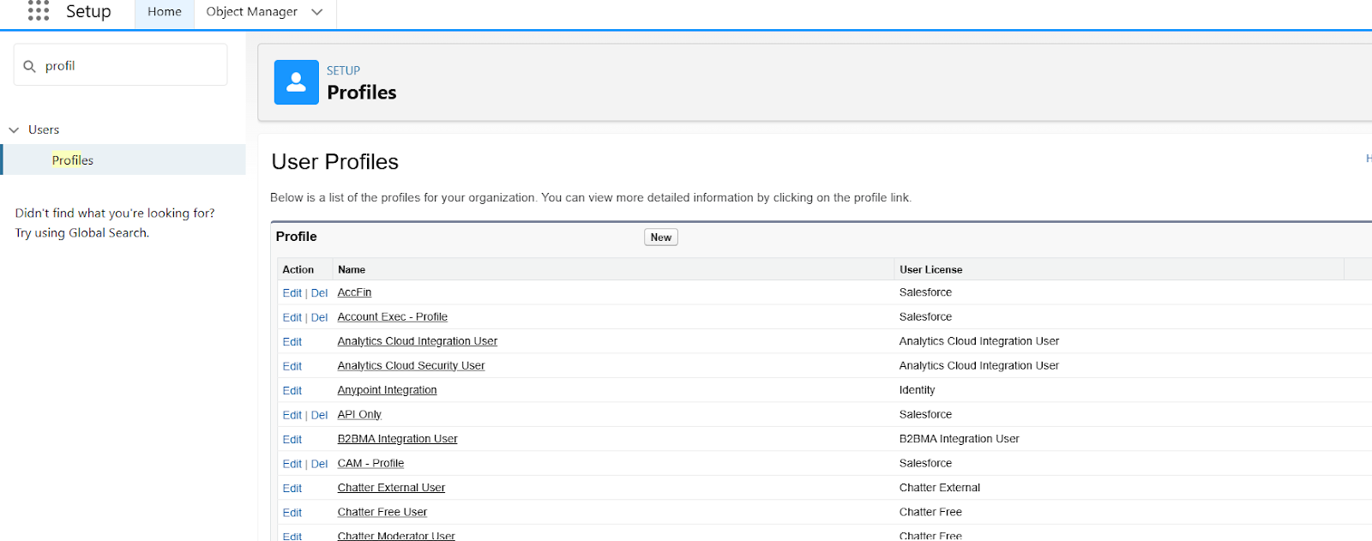Open Account Exec - Profile link
Screen dimensions: 1372x541
click(393, 316)
